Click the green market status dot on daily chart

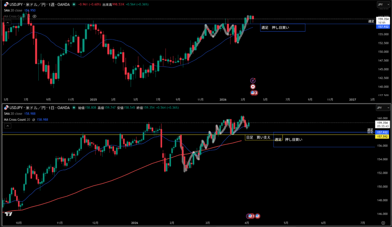[73, 108]
